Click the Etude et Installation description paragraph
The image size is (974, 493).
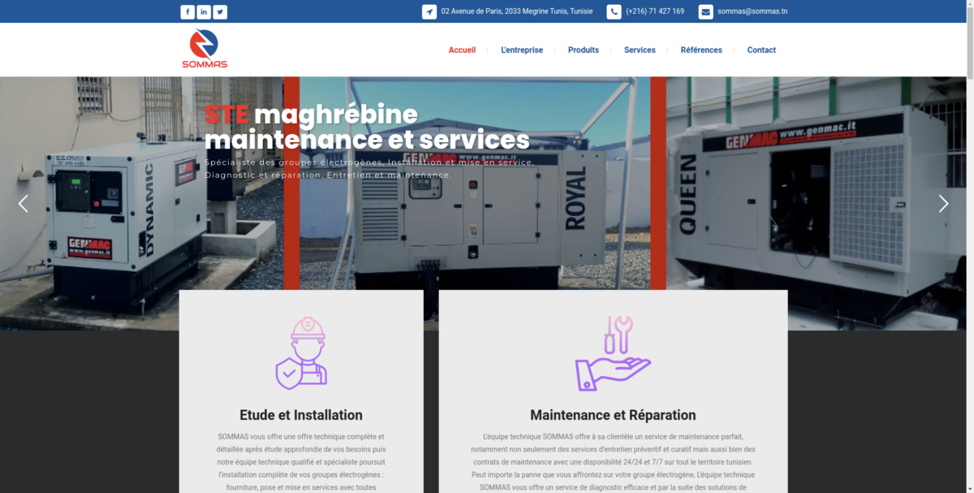[301, 462]
